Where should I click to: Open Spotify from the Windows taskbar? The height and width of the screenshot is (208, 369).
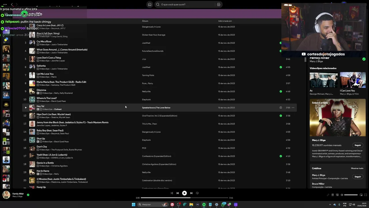(x=204, y=205)
